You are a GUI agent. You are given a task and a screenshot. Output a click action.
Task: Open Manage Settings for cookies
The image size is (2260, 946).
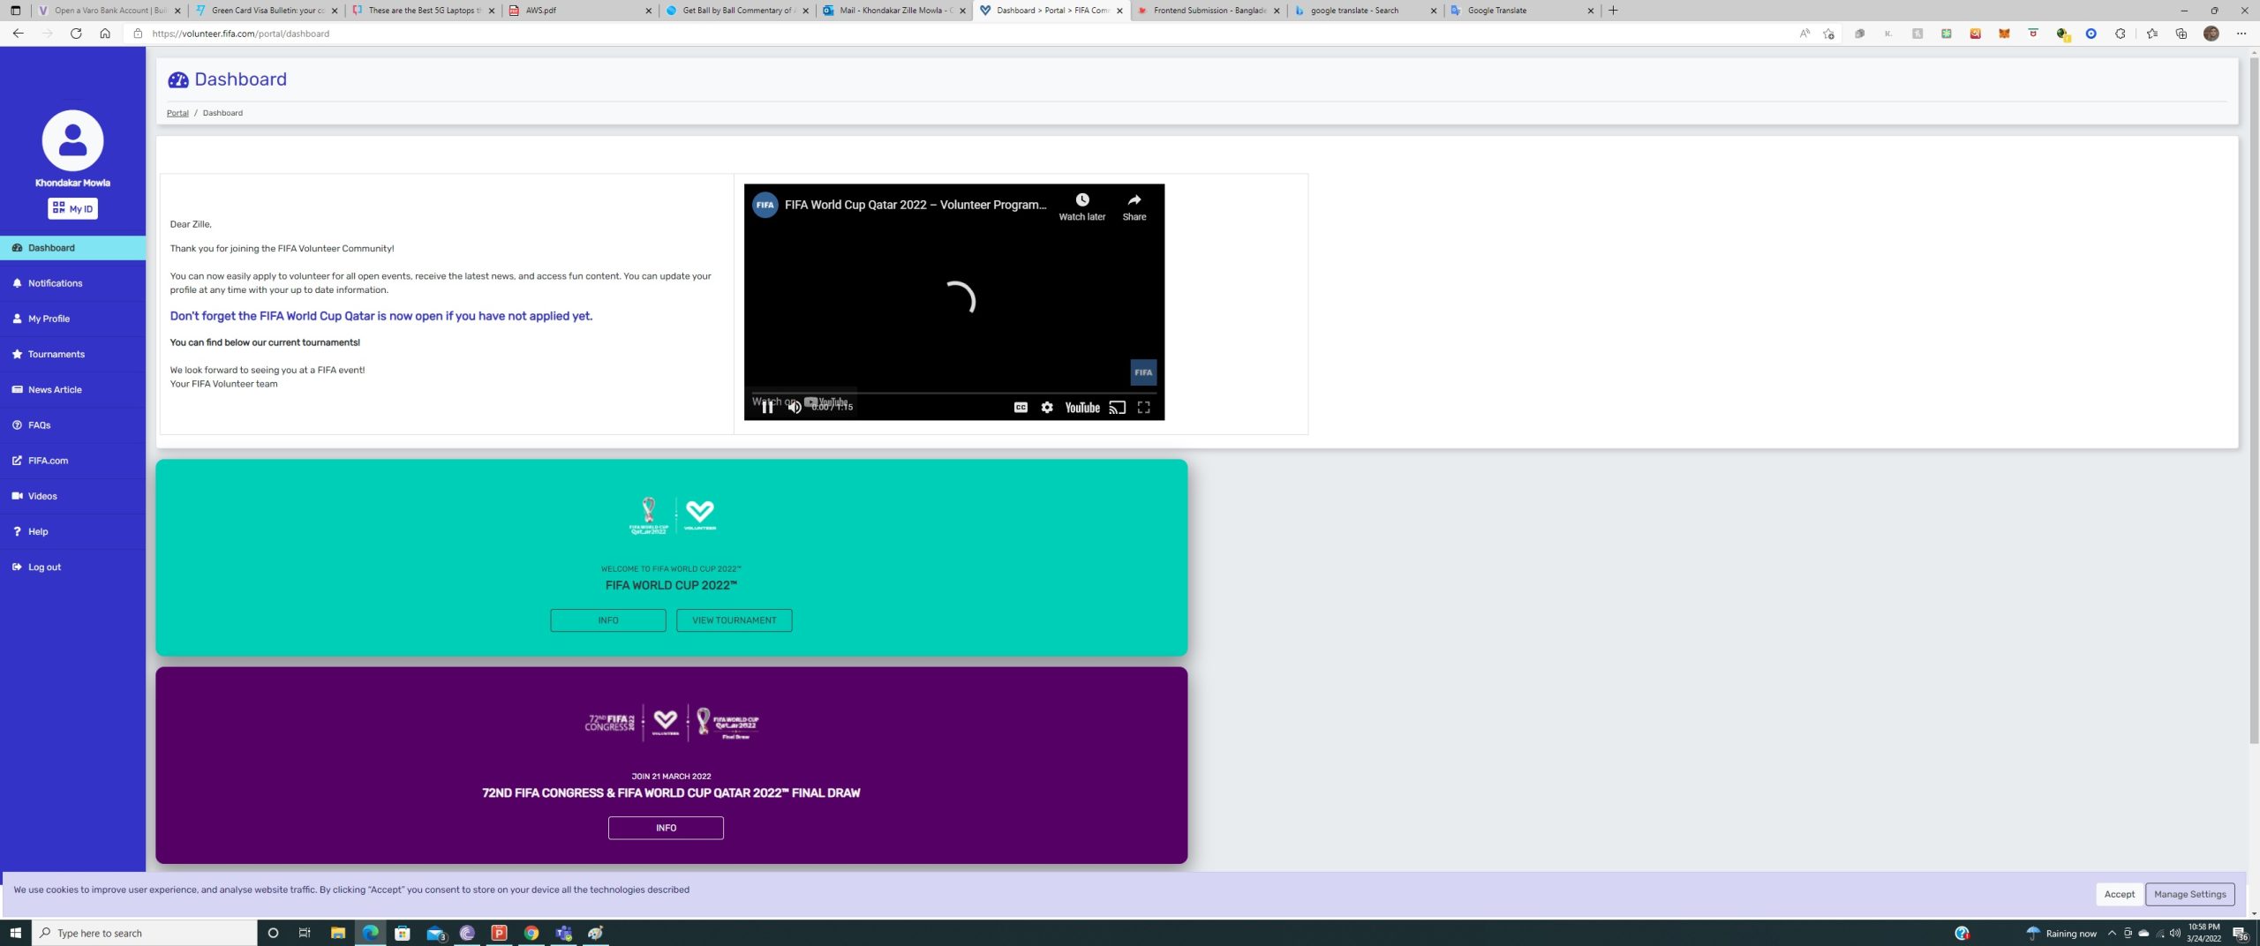[x=2189, y=894]
